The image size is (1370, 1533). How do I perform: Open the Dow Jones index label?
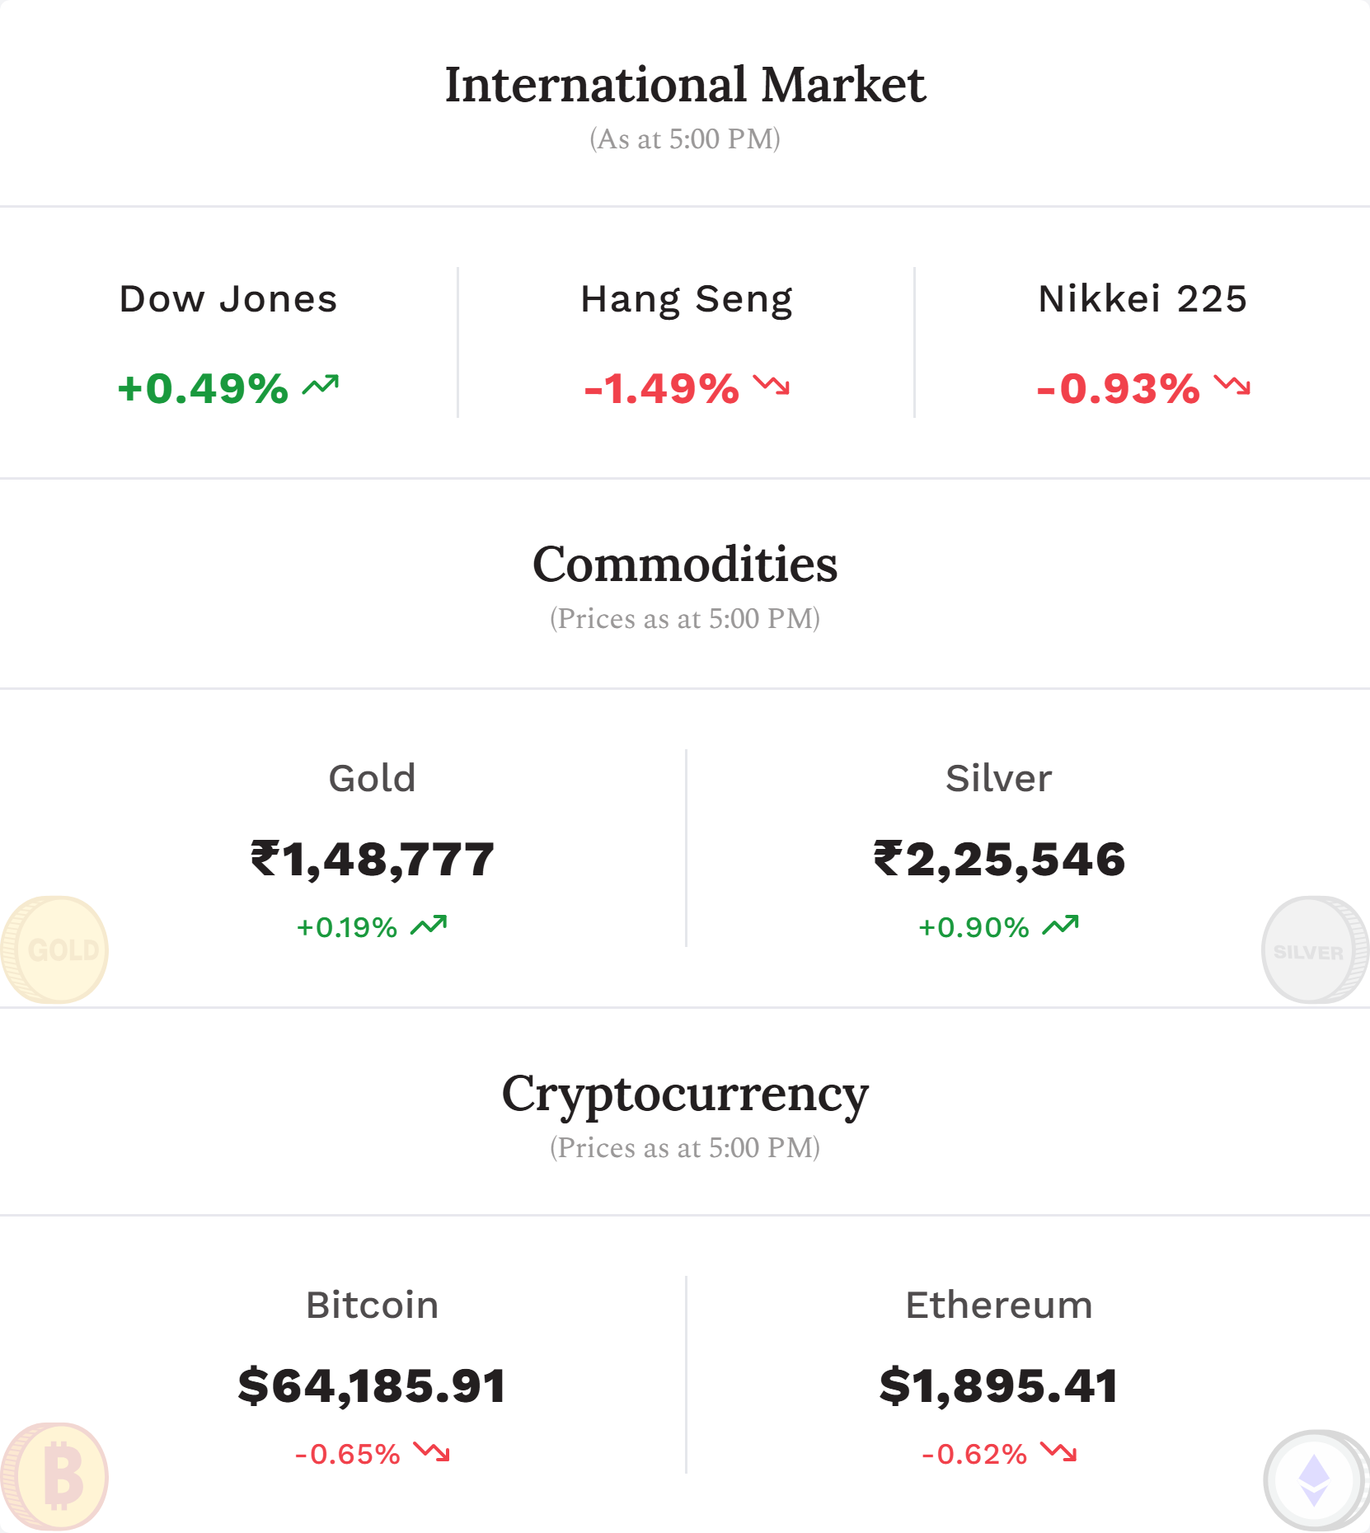point(228,298)
